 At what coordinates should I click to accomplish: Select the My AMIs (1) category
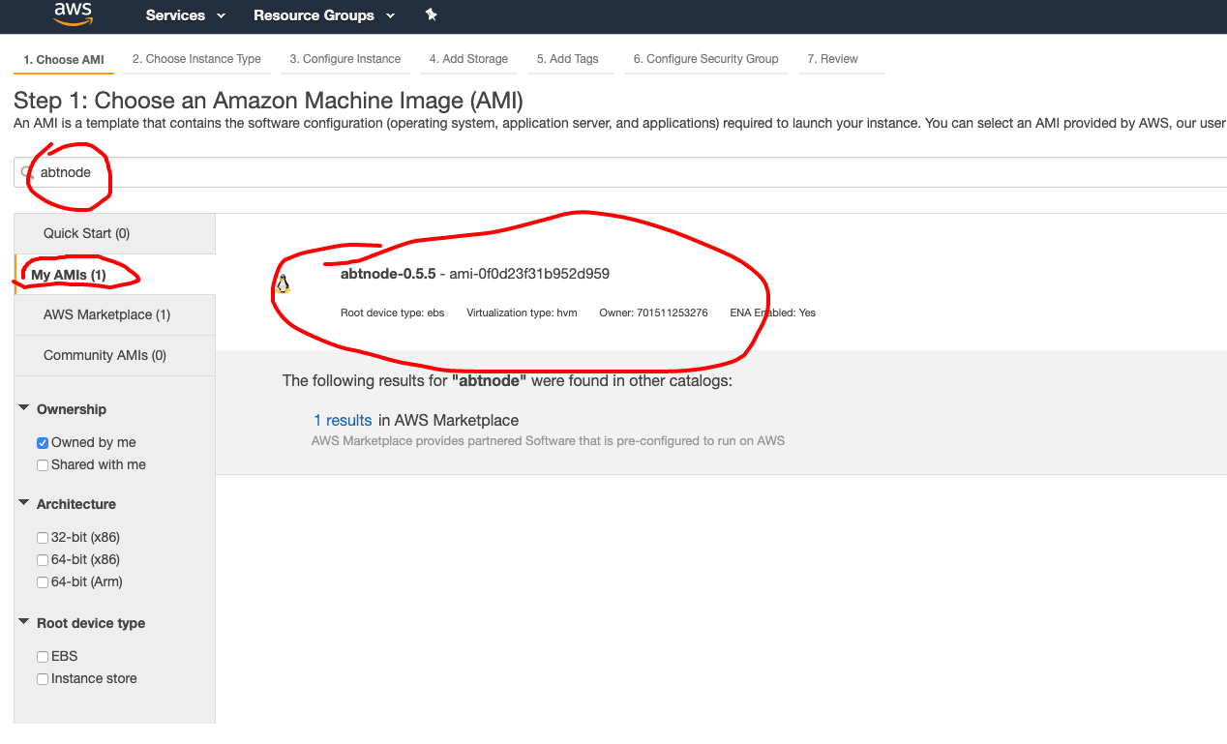pyautogui.click(x=116, y=275)
